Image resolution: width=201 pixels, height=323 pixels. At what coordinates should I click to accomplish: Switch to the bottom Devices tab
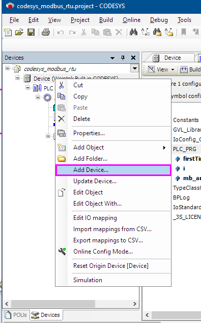tap(46, 315)
